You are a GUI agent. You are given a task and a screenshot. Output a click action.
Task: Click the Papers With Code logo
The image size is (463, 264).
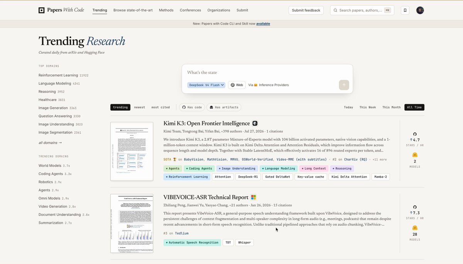pos(61,10)
